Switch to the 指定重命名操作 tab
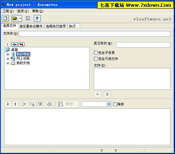 coord(31,26)
